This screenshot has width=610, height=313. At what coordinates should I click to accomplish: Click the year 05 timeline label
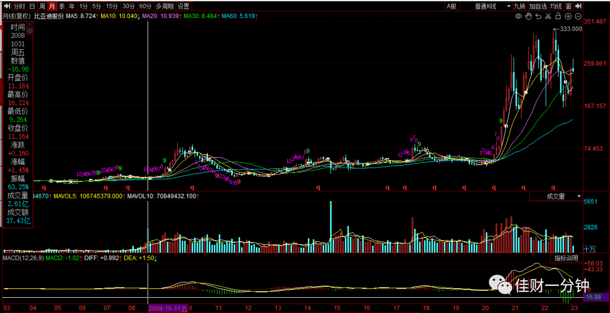click(57, 307)
